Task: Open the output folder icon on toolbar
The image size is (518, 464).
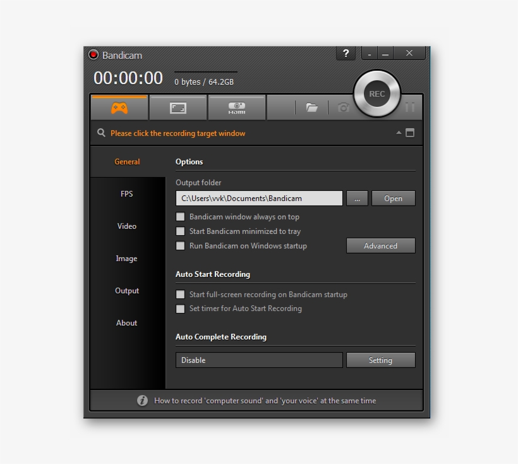Action: pos(312,108)
